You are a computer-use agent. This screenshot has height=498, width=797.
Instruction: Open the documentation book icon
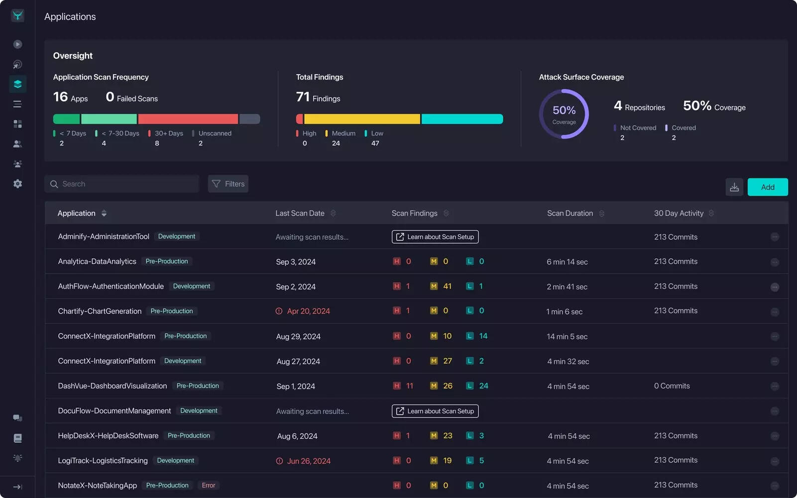coord(17,438)
